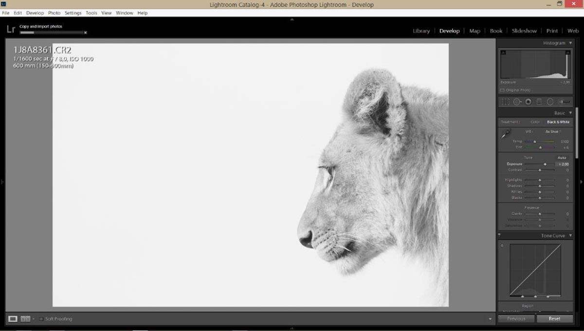Click the Reset button

point(554,319)
